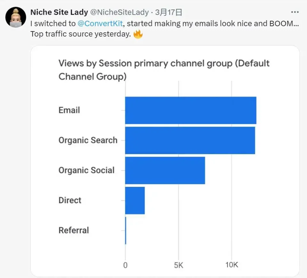The width and height of the screenshot is (307, 278).
Task: Click the 10K axis tick label
Action: (232, 265)
